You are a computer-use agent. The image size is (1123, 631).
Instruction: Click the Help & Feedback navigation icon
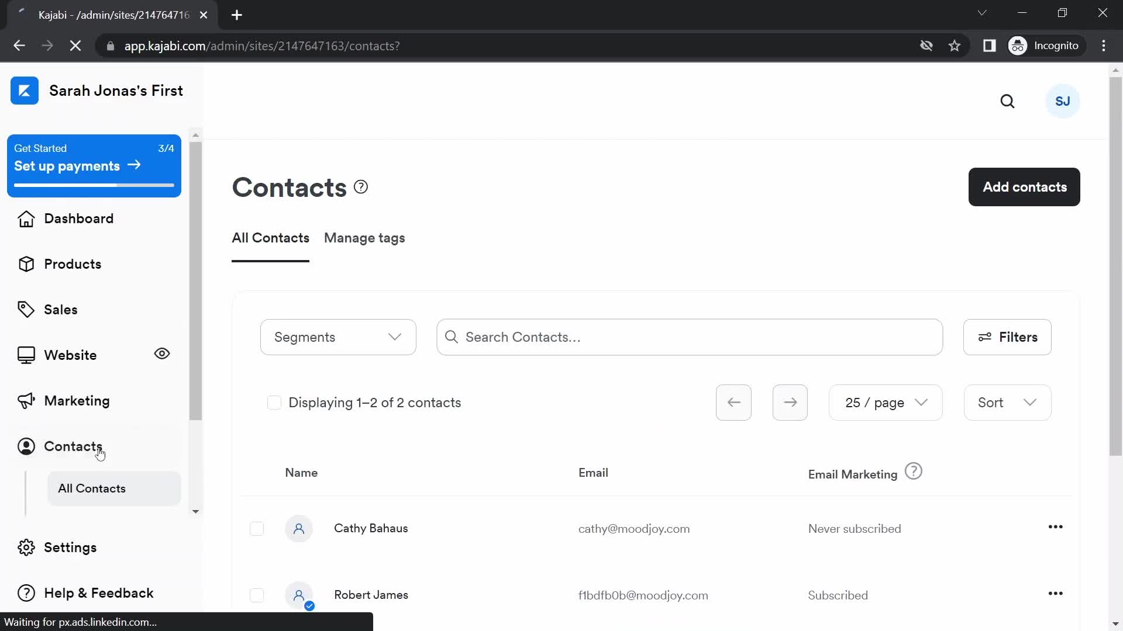tap(26, 592)
